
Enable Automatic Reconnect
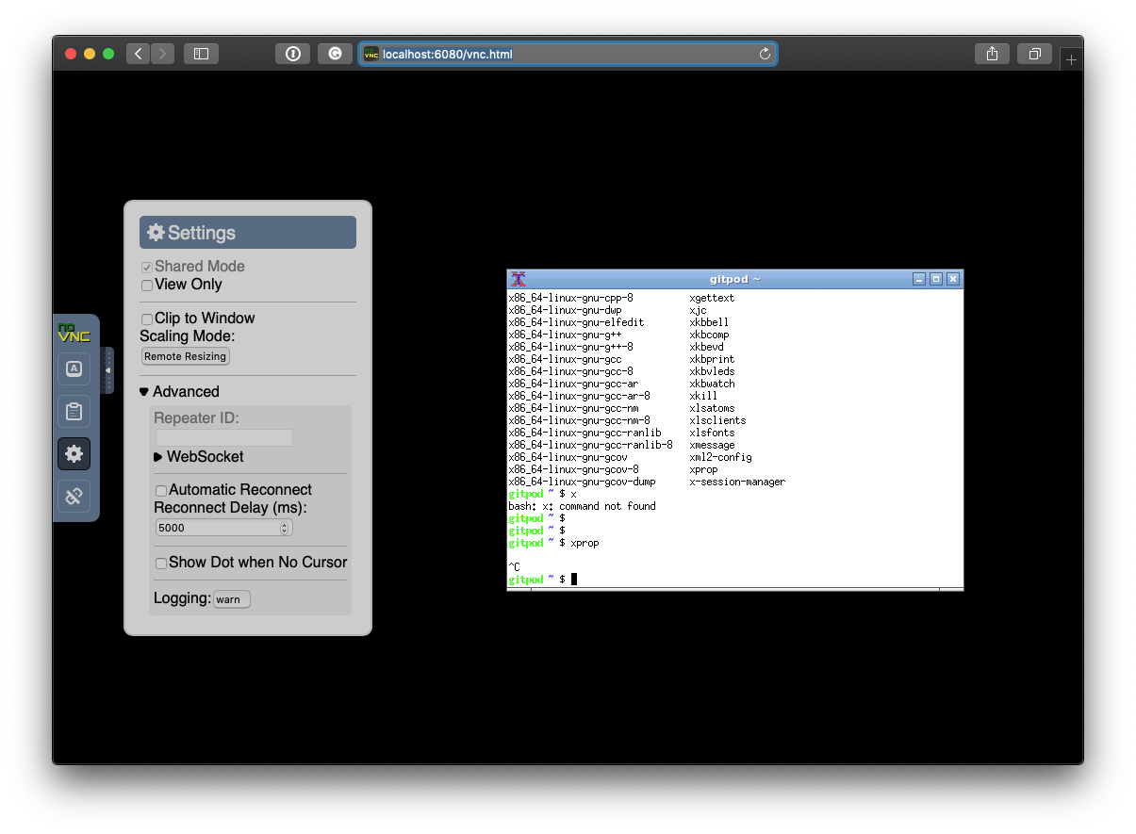[x=161, y=490]
